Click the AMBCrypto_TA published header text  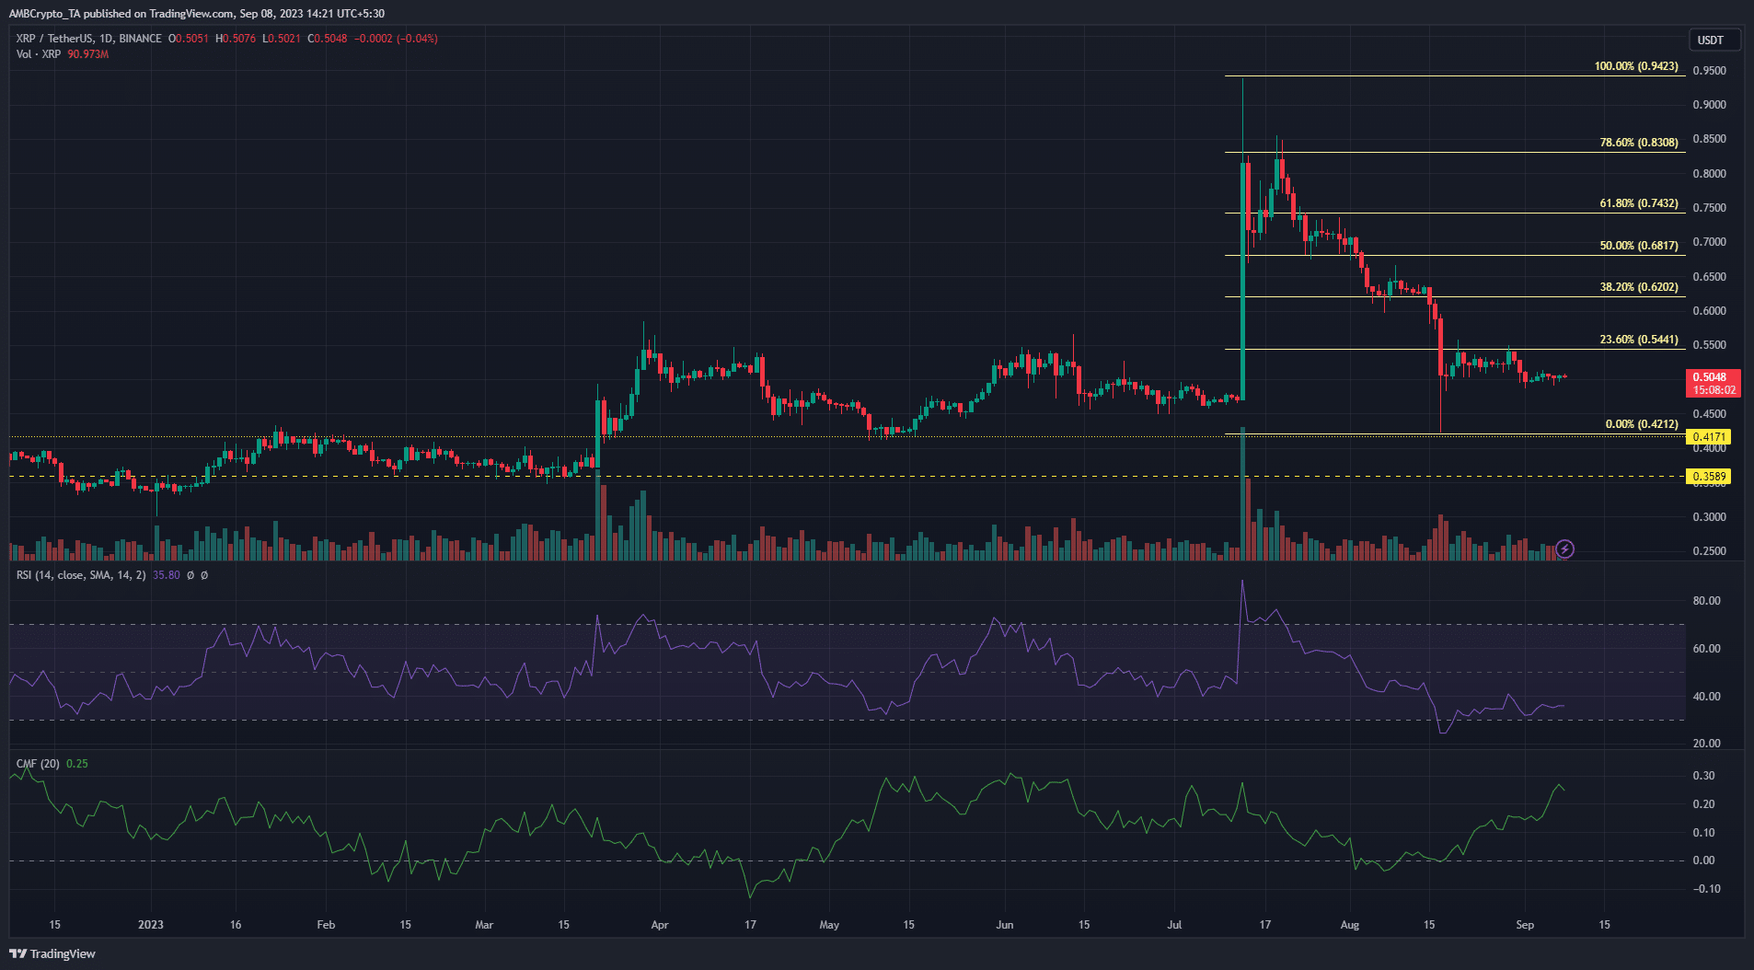click(197, 14)
